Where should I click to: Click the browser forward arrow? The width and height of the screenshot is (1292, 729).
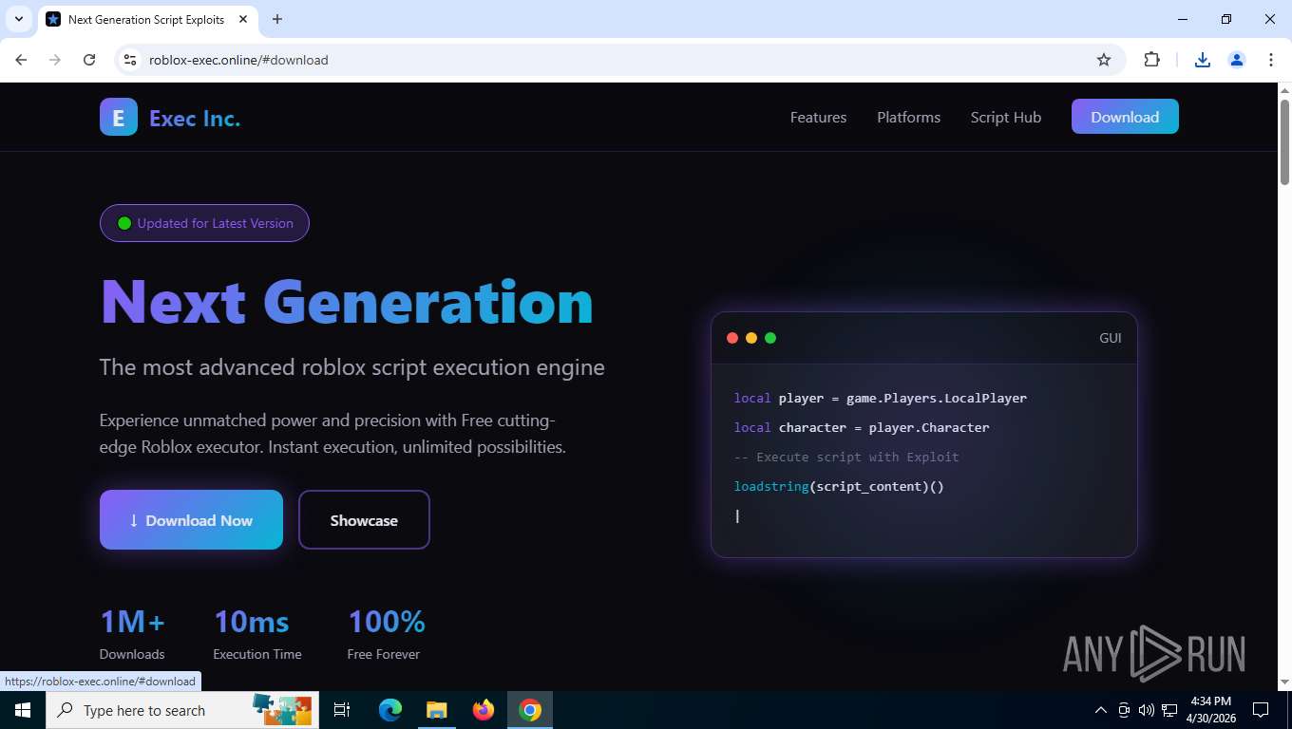point(55,60)
